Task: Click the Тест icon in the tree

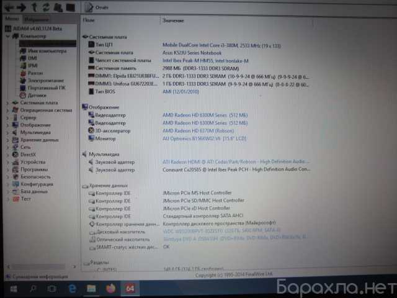Action: coord(16,199)
